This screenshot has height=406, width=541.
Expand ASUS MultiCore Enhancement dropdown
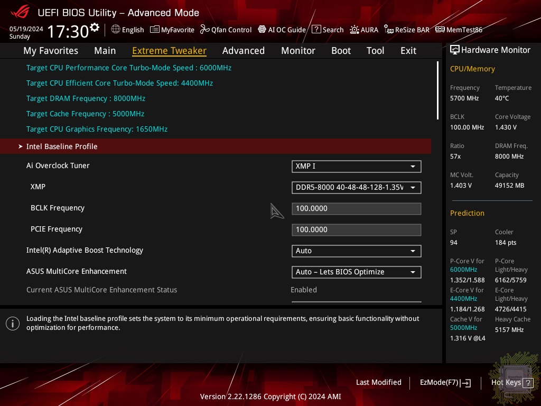click(x=356, y=272)
